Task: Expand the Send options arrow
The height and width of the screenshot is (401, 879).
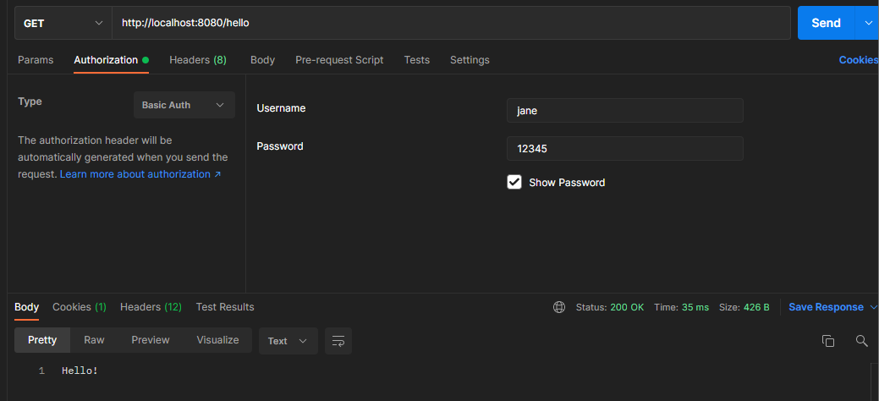Action: [866, 23]
